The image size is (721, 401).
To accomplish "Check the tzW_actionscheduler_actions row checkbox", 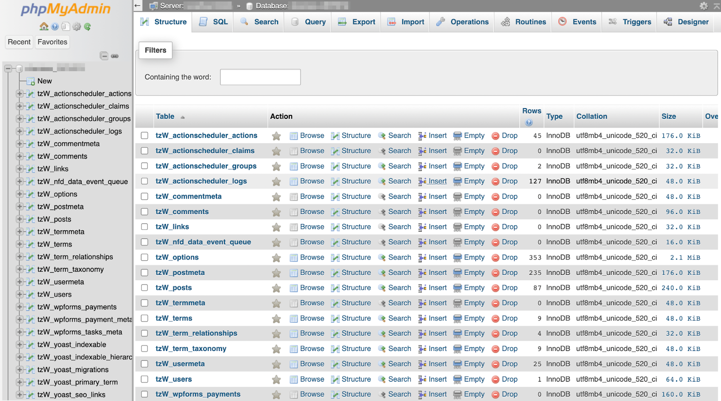I will coord(144,136).
